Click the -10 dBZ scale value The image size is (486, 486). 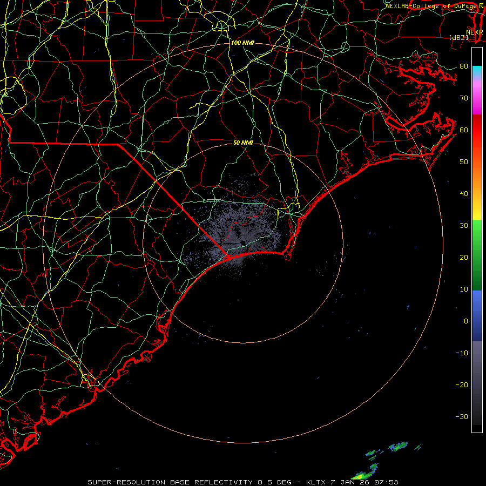462,353
